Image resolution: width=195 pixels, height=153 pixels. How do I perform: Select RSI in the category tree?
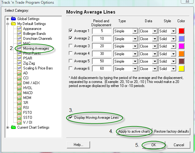click(26, 107)
